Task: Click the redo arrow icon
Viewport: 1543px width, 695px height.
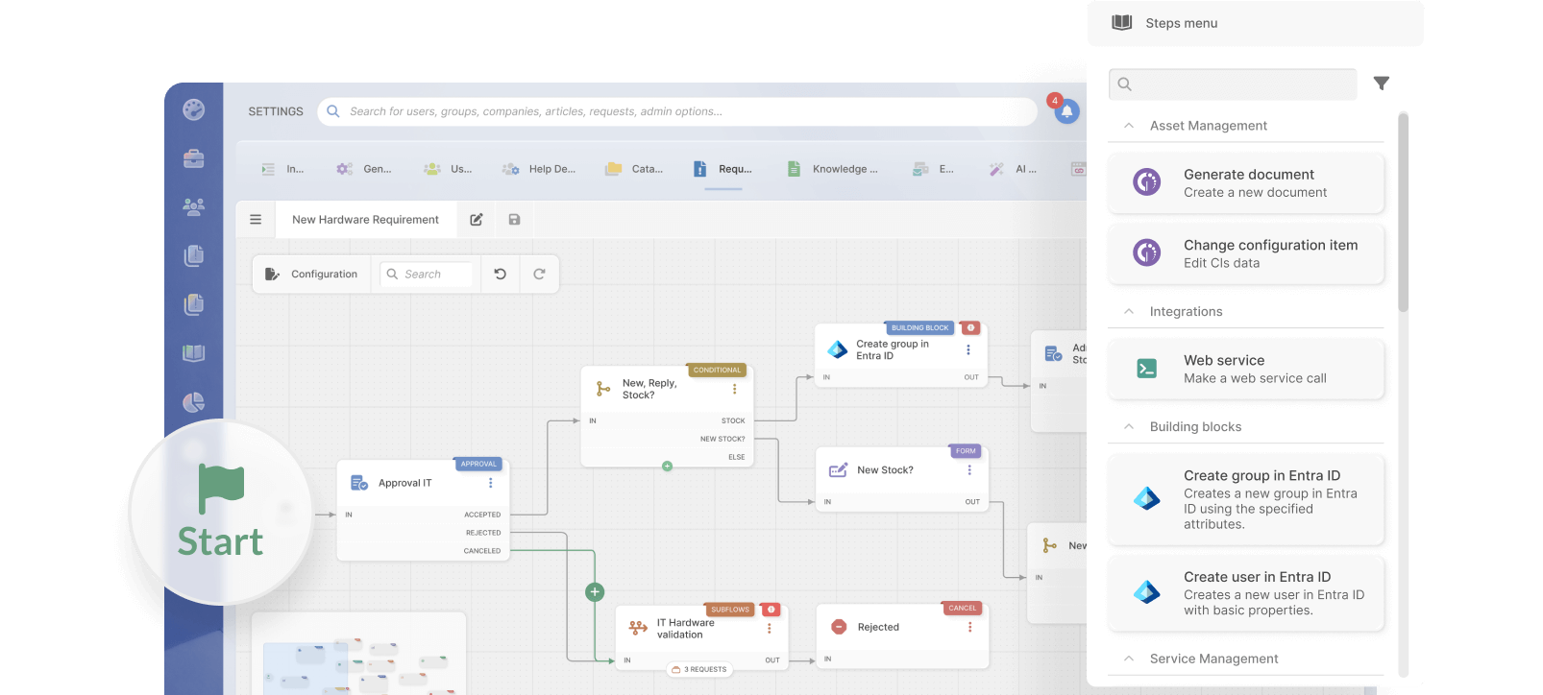Action: [x=540, y=275]
